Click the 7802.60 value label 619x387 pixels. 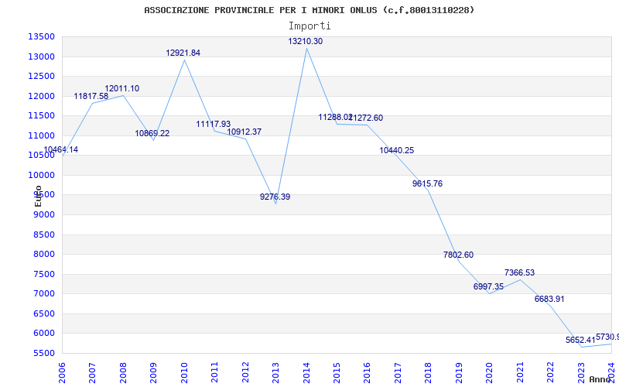458,255
